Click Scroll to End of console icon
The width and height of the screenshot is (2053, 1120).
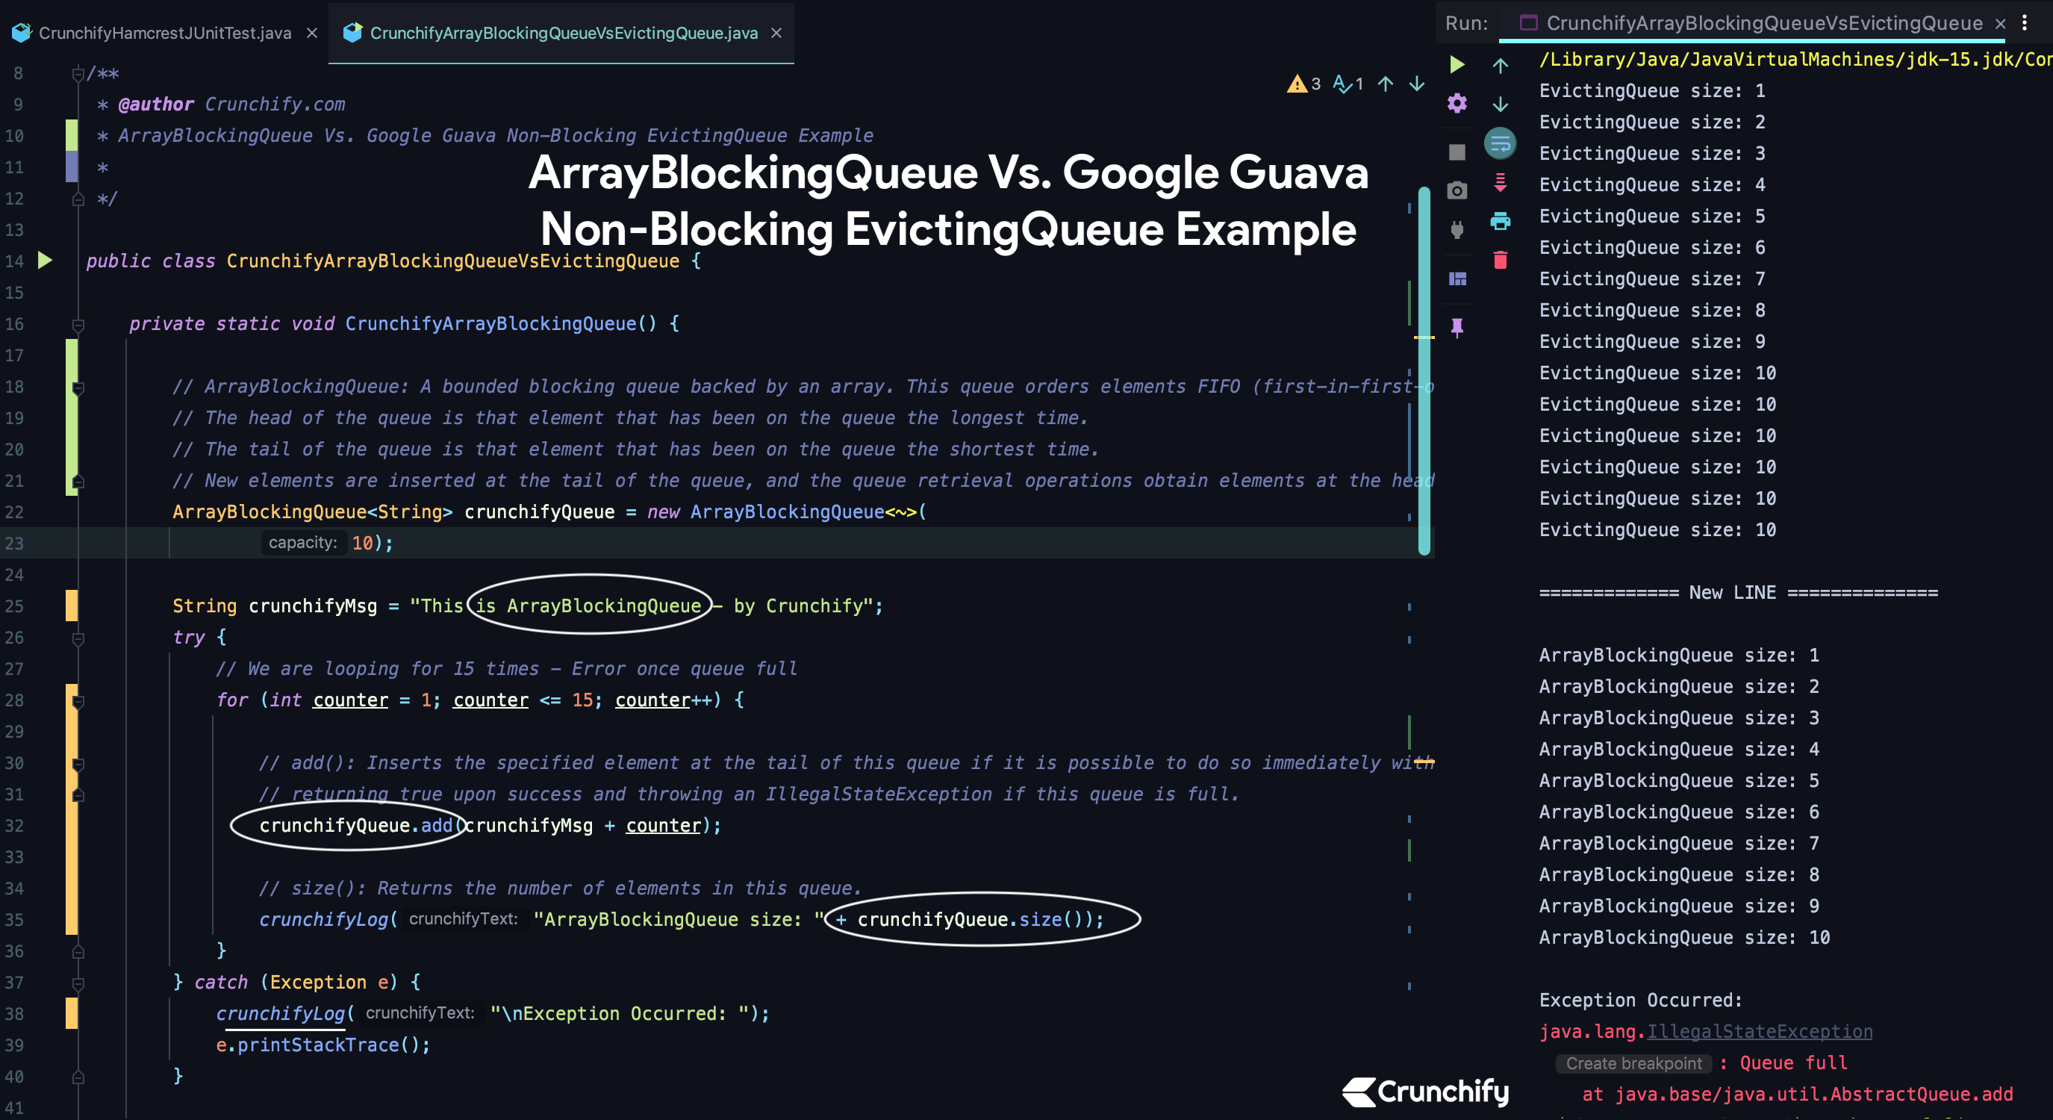[x=1500, y=182]
